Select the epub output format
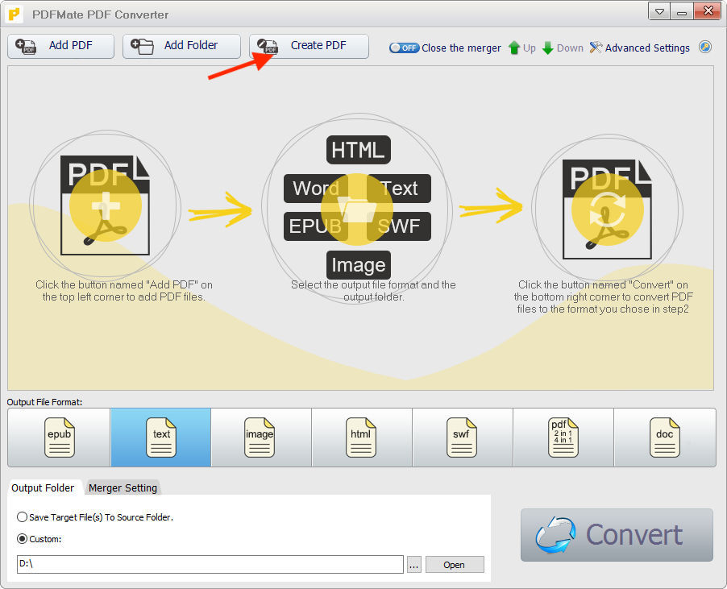Image resolution: width=727 pixels, height=589 pixels. coord(58,438)
